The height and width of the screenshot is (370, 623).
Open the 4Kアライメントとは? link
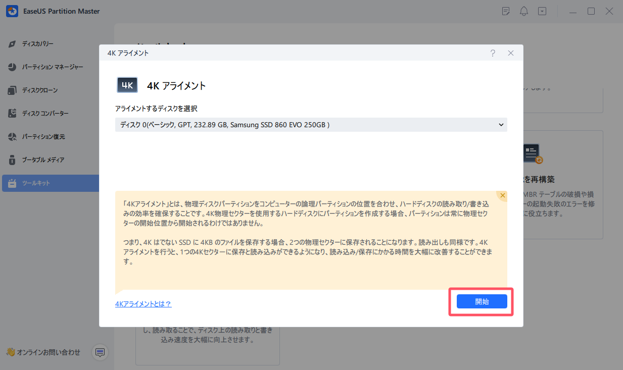tap(143, 304)
